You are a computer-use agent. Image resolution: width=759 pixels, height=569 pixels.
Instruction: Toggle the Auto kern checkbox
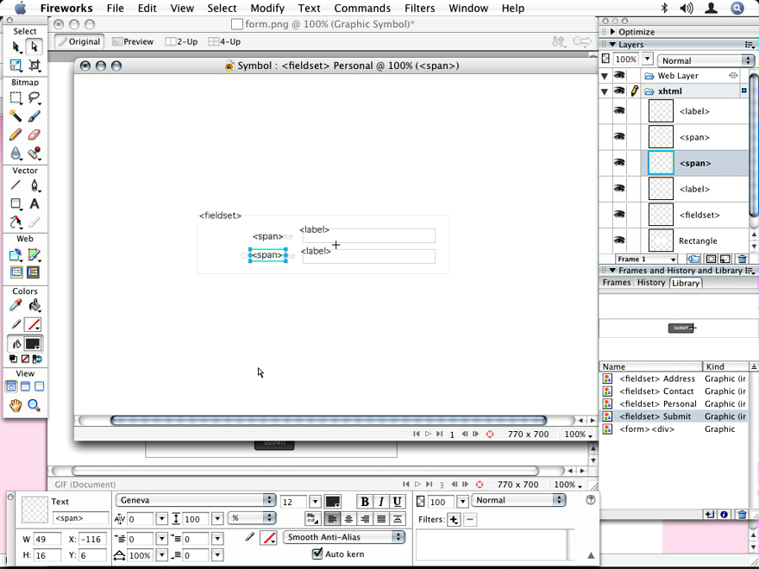(317, 553)
